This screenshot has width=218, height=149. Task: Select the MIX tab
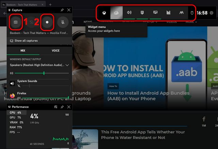point(23,51)
